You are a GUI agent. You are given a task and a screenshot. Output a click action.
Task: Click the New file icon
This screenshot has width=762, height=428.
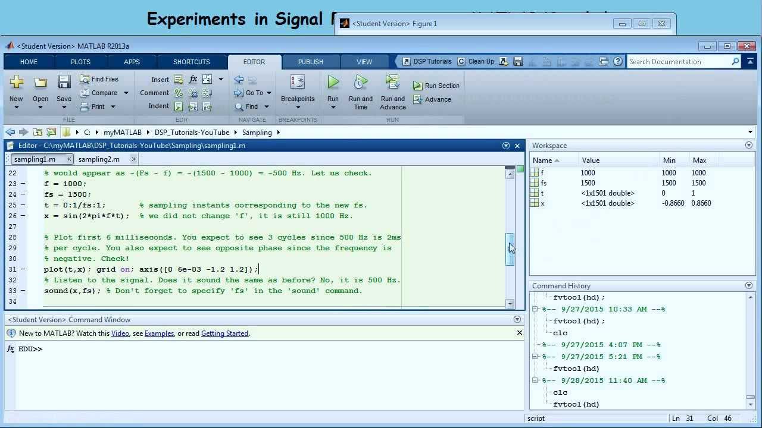(x=16, y=82)
